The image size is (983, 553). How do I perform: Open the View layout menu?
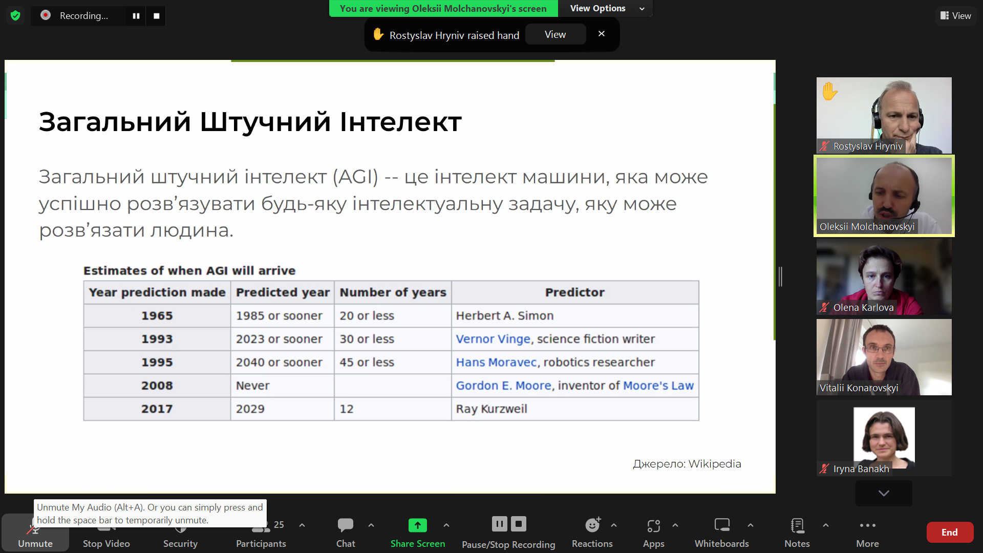click(956, 16)
